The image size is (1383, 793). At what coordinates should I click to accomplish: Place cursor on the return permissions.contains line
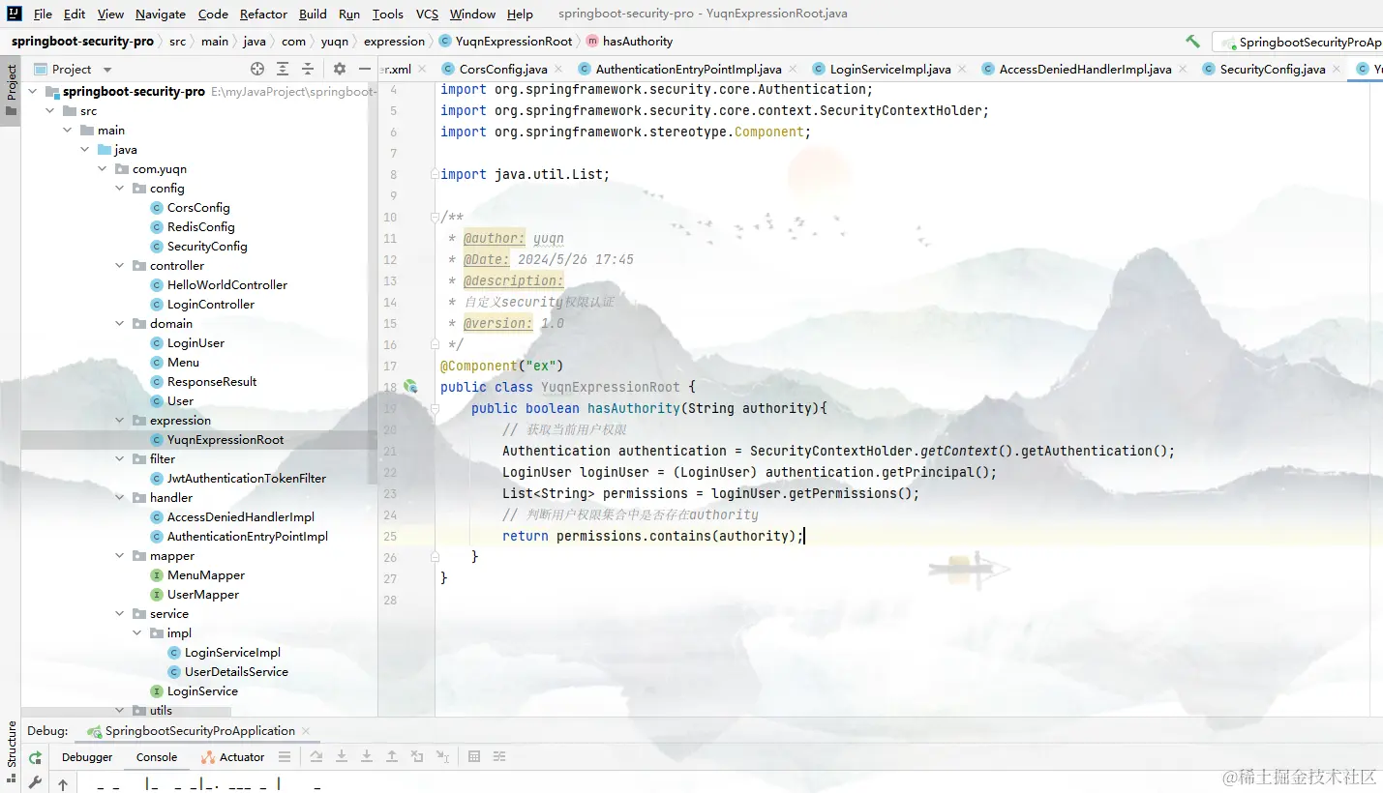click(653, 536)
